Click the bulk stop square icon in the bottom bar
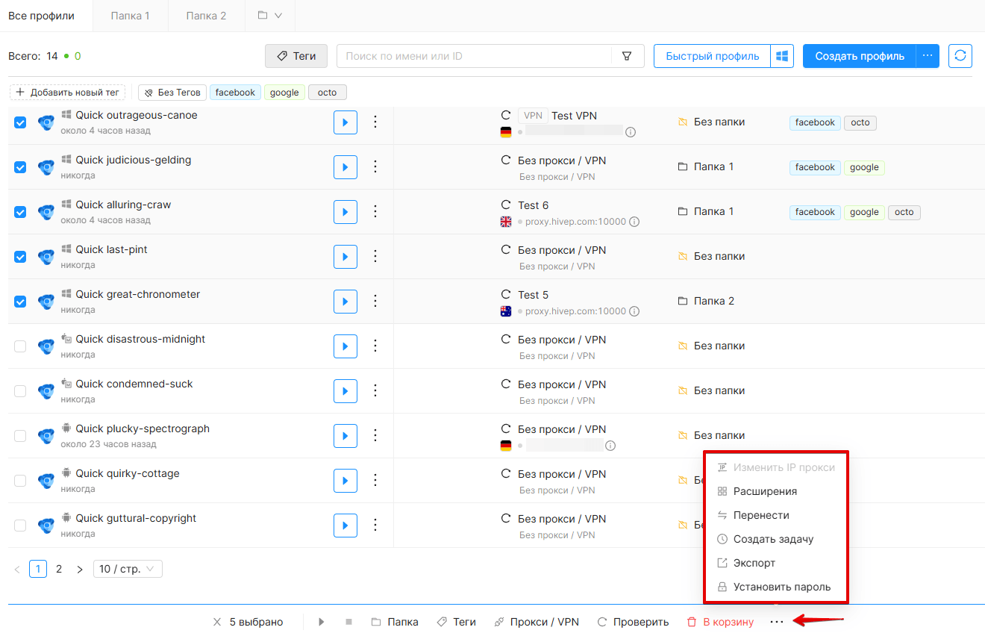This screenshot has height=639, width=985. [348, 622]
